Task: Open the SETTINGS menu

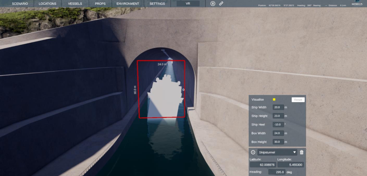Action: coord(157,4)
